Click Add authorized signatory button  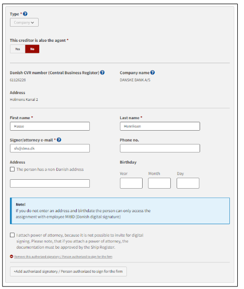point(68,271)
